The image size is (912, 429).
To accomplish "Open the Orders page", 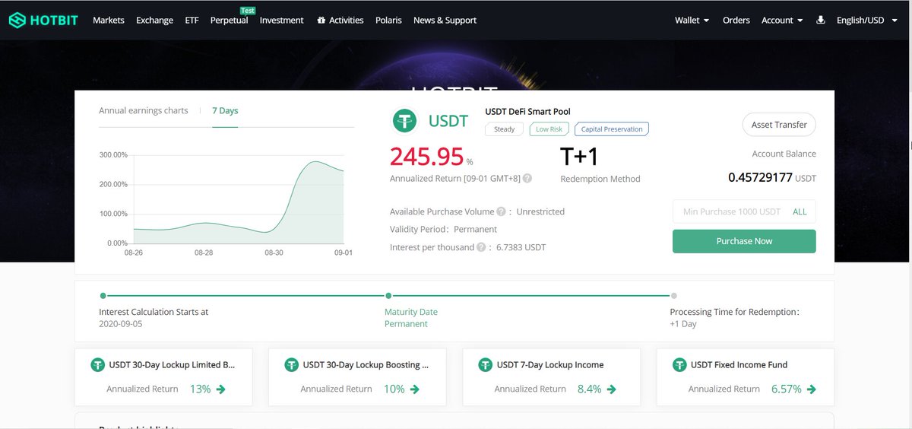I will [736, 21].
